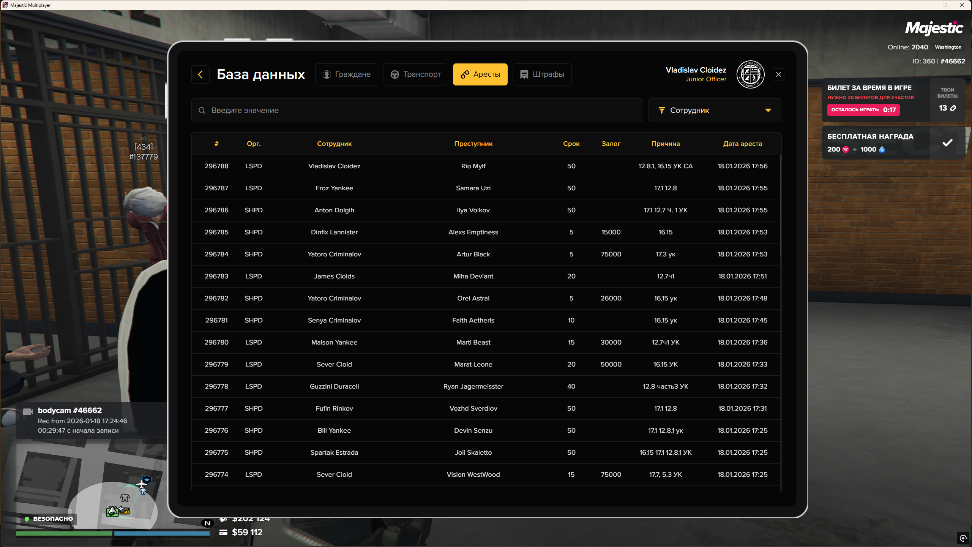The height and width of the screenshot is (547, 972).
Task: Click the Срок column header
Action: (x=571, y=144)
